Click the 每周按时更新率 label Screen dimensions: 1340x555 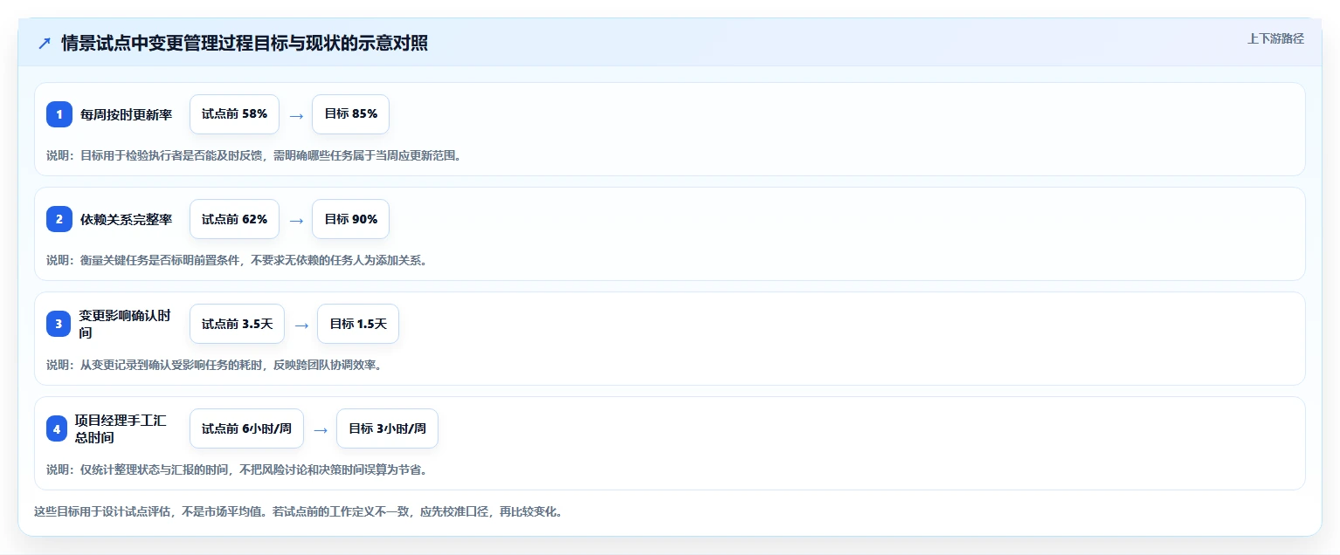(126, 114)
